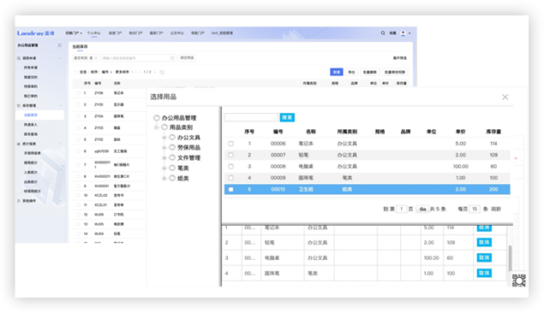Click the refresh icon next to page indicator
Viewport: 544px width, 313px height.
(x=162, y=72)
